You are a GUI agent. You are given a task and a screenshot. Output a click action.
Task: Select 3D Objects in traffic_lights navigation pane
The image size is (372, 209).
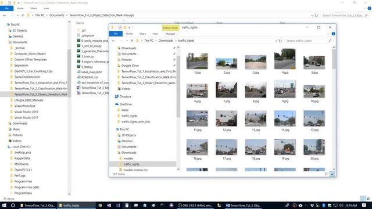pos(128,135)
